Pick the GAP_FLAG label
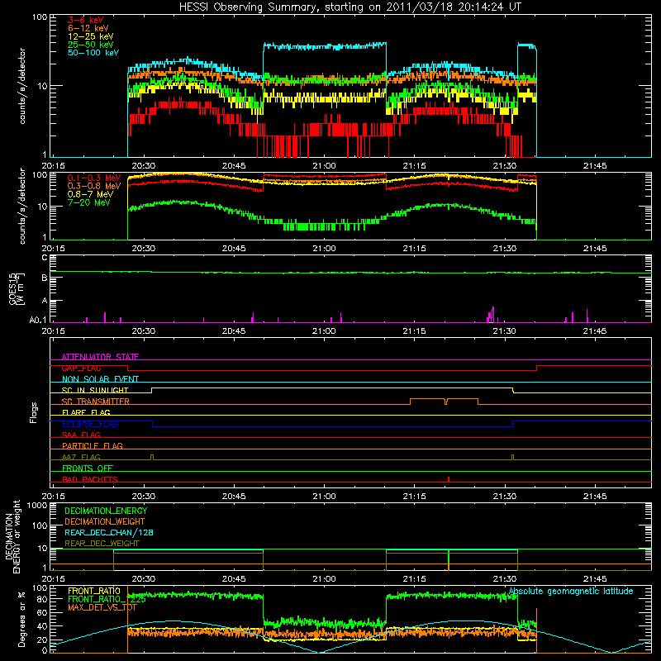Viewport: 661px width, 661px height. tap(81, 368)
